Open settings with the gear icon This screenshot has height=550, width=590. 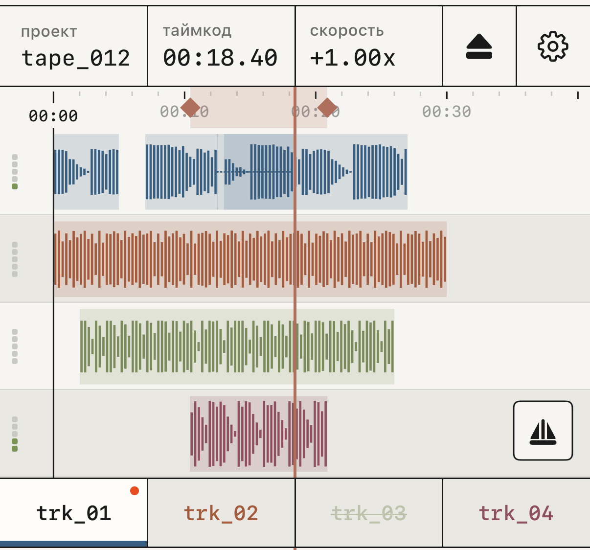click(553, 46)
